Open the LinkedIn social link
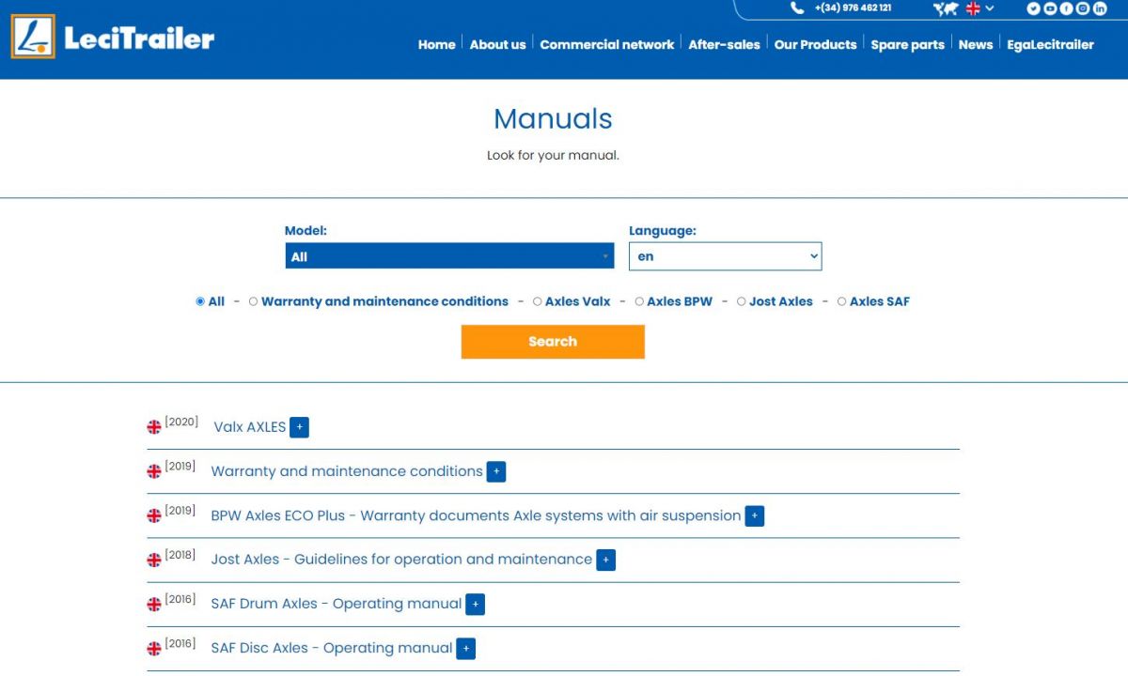Screen dimensions: 1128x676 pyautogui.click(x=1100, y=8)
